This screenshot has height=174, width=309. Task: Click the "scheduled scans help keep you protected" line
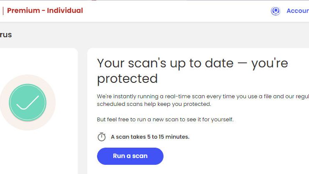click(154, 104)
